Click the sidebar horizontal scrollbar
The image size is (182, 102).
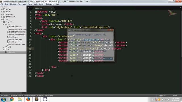[12, 93]
